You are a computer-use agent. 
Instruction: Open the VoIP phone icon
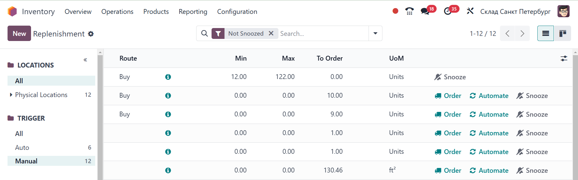coord(409,11)
